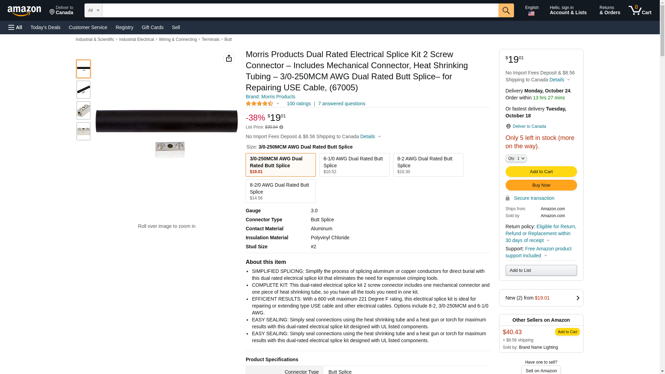The width and height of the screenshot is (665, 374).
Task: Click the star rating icons
Action: point(260,104)
